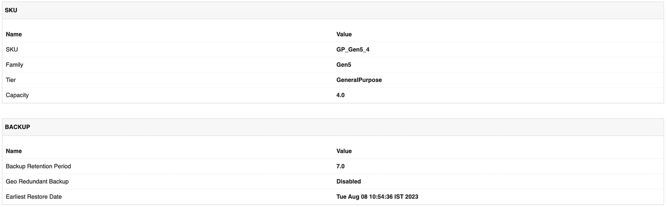The width and height of the screenshot is (667, 207).
Task: Select the GeneralPurpose tier value
Action: point(359,80)
